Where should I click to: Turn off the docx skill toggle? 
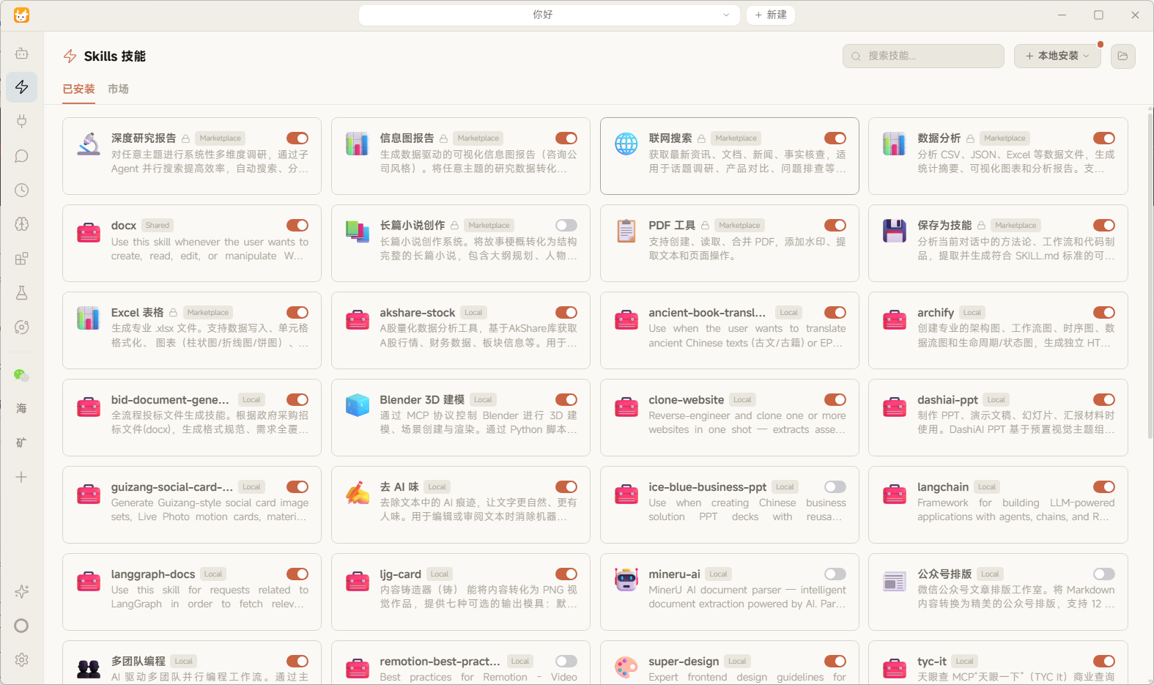[297, 226]
